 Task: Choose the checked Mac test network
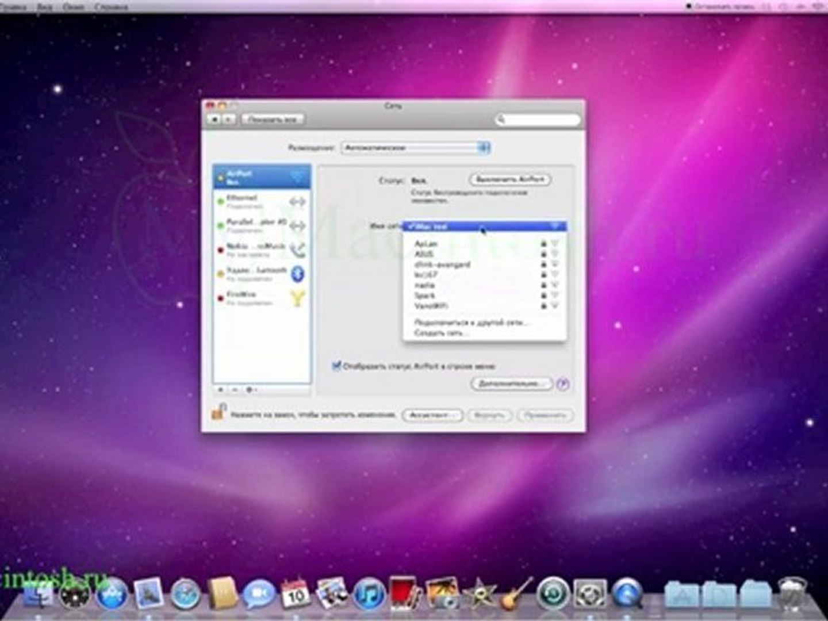pyautogui.click(x=485, y=227)
